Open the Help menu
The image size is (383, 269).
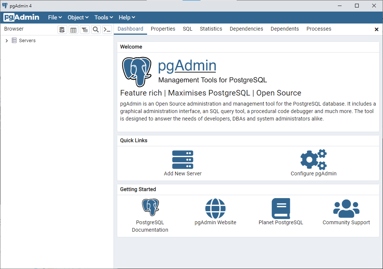127,18
